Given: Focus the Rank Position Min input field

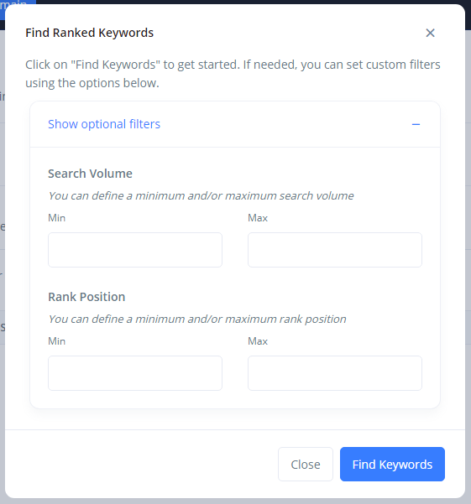Looking at the screenshot, I should tap(135, 373).
